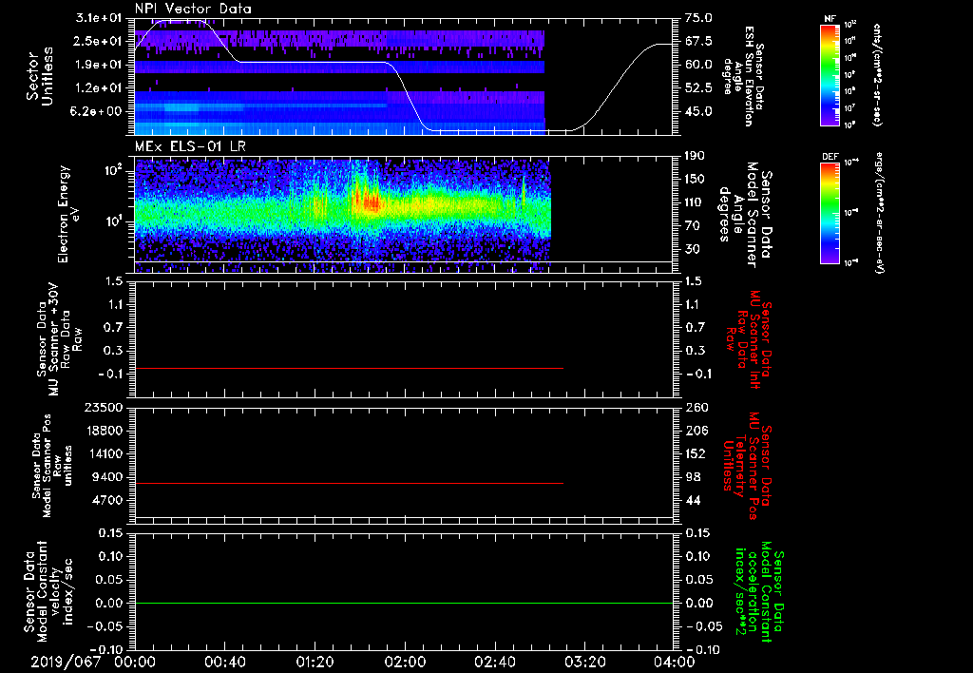Click the "52.5" elevation tick label
Screen dimensions: 973x673
[x=698, y=88]
